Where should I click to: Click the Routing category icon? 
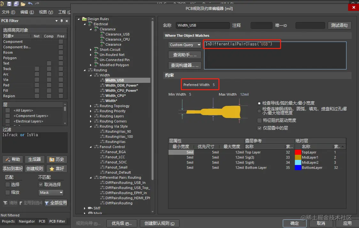pos(90,70)
